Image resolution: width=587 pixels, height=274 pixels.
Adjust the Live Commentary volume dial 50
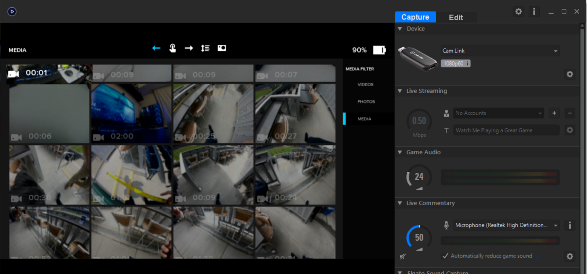point(419,238)
